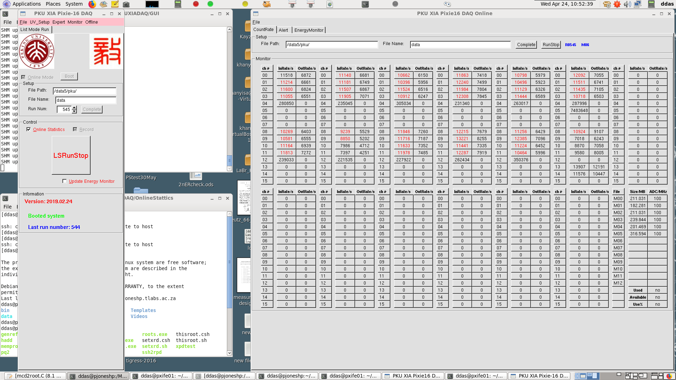Click the green circle launcher in top panel
The width and height of the screenshot is (676, 380).
click(210, 4)
